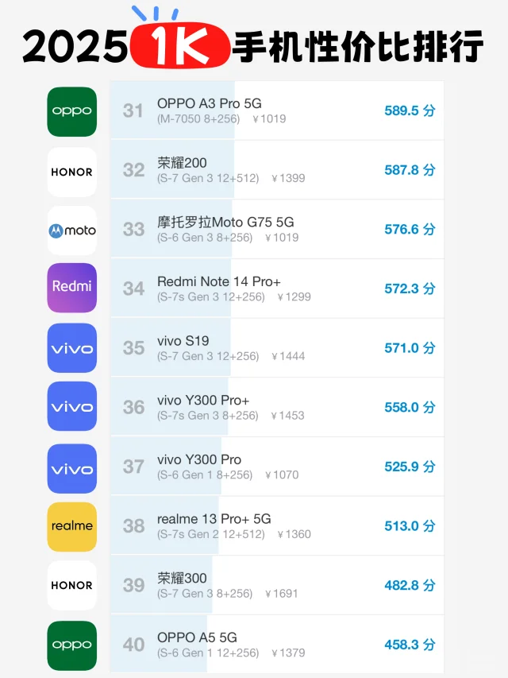Click the Redmi Note 14 Pro+ title
This screenshot has width=508, height=678.
[x=218, y=281]
